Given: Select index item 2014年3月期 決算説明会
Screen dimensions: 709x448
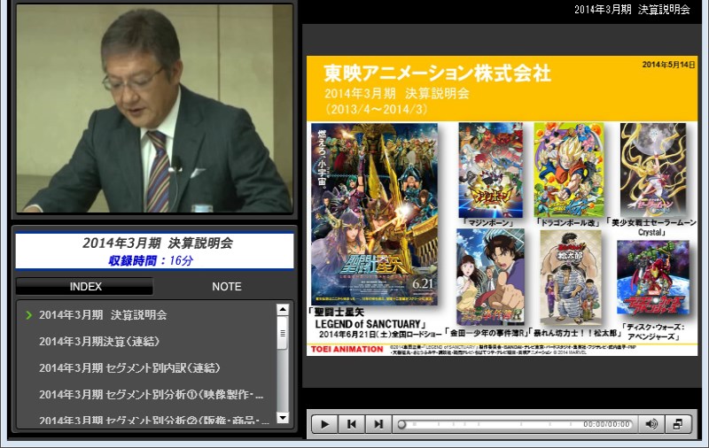Looking at the screenshot, I should tap(103, 315).
